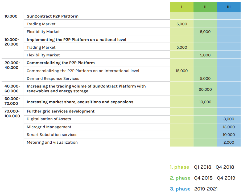Click the 2,000 value for Metering and visualization
The image size is (243, 195).
pos(229,142)
